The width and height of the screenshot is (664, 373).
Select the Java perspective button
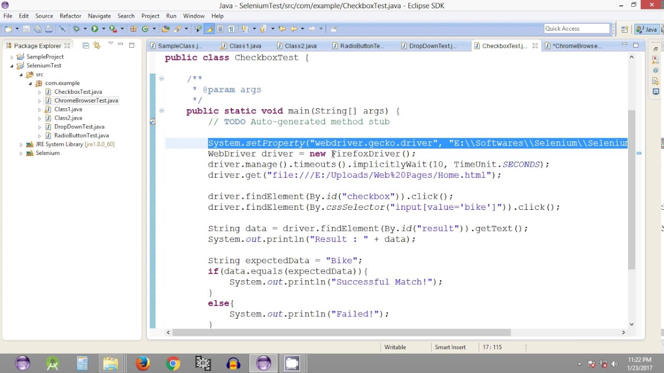tap(646, 29)
